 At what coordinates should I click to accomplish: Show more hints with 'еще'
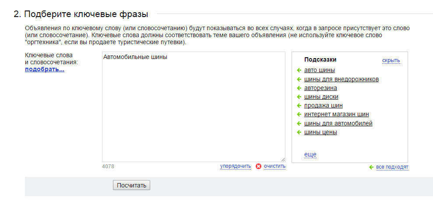[x=310, y=155]
